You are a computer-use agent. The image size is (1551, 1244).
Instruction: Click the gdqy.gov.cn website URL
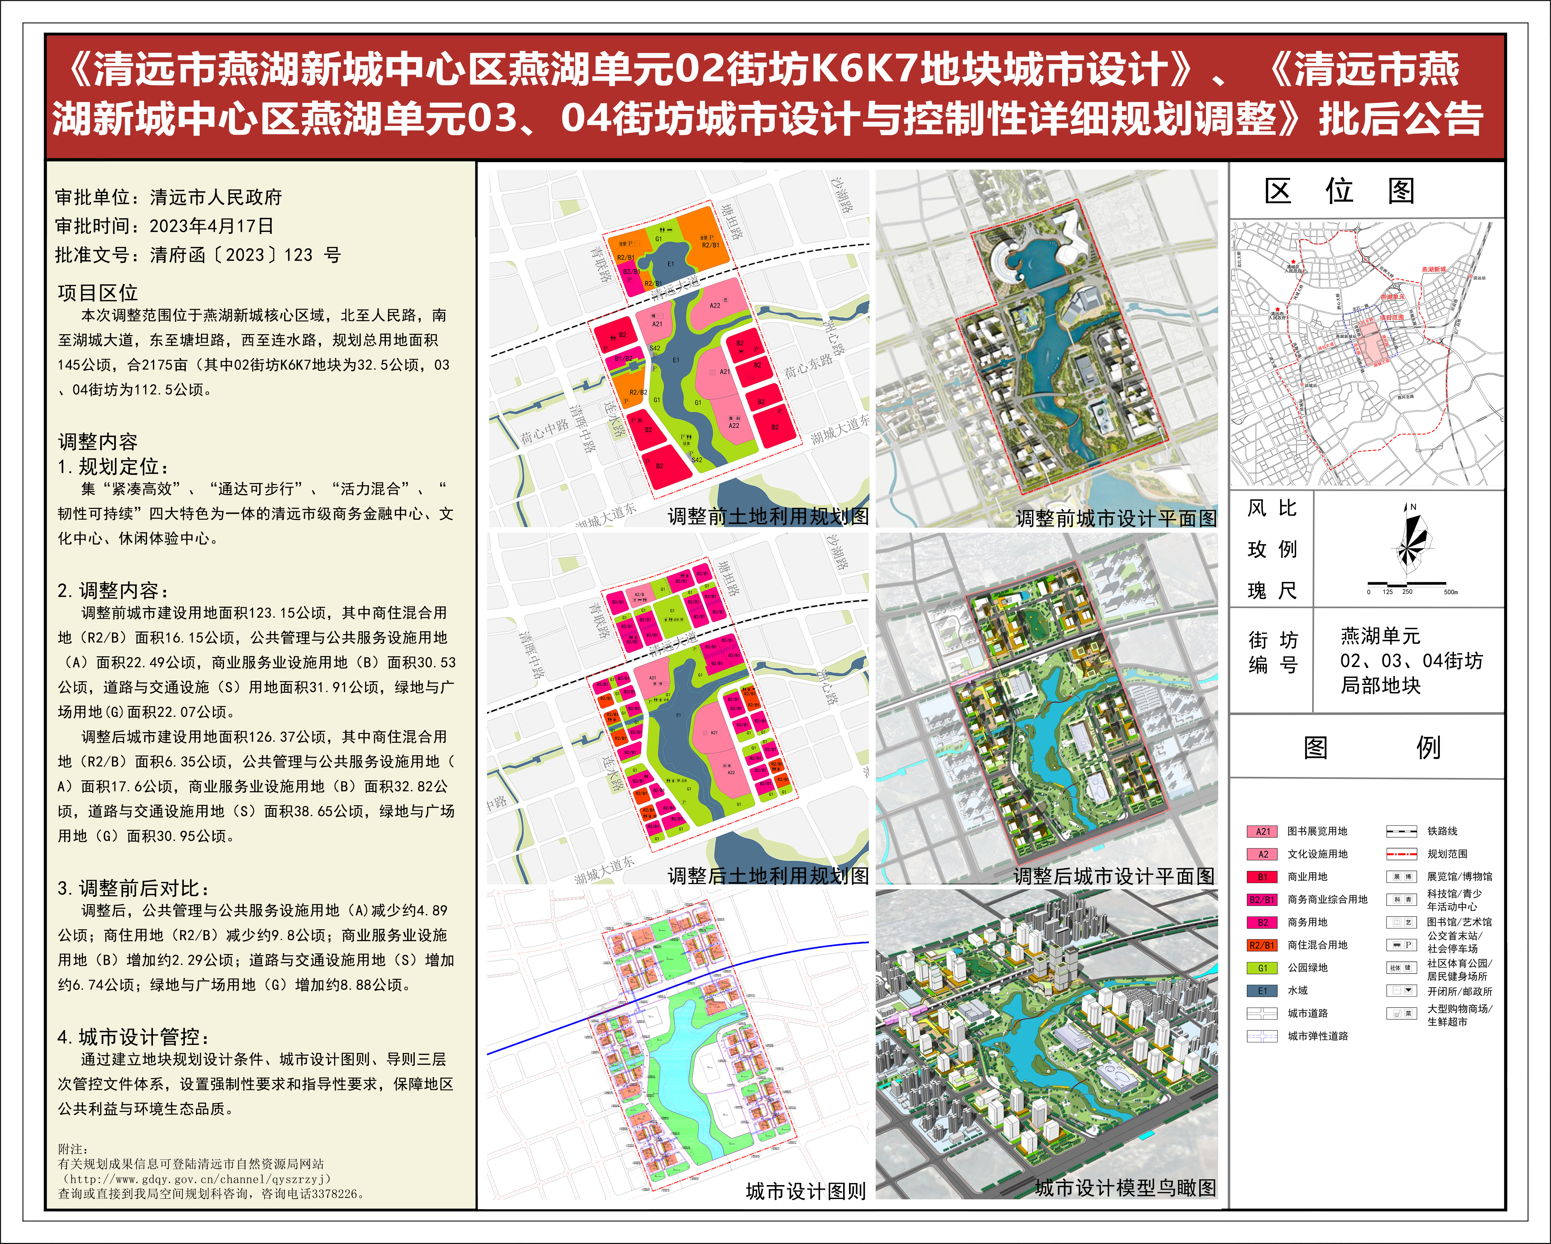point(197,1179)
